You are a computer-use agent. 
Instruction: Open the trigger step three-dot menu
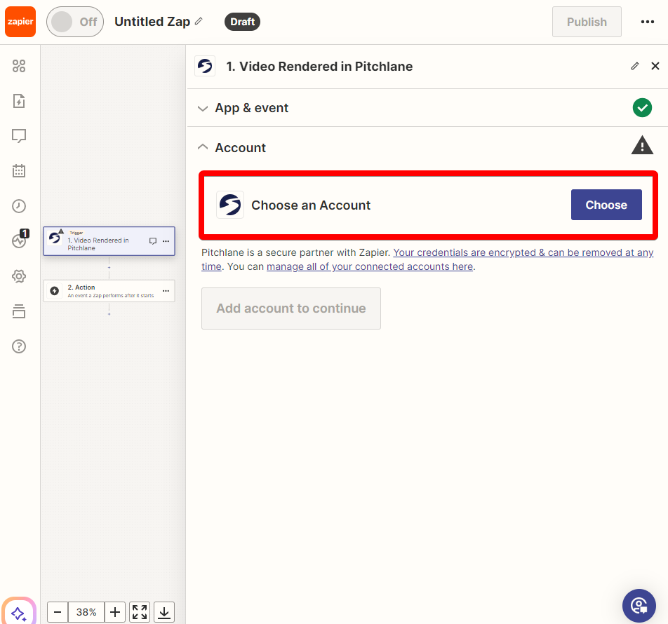[166, 241]
